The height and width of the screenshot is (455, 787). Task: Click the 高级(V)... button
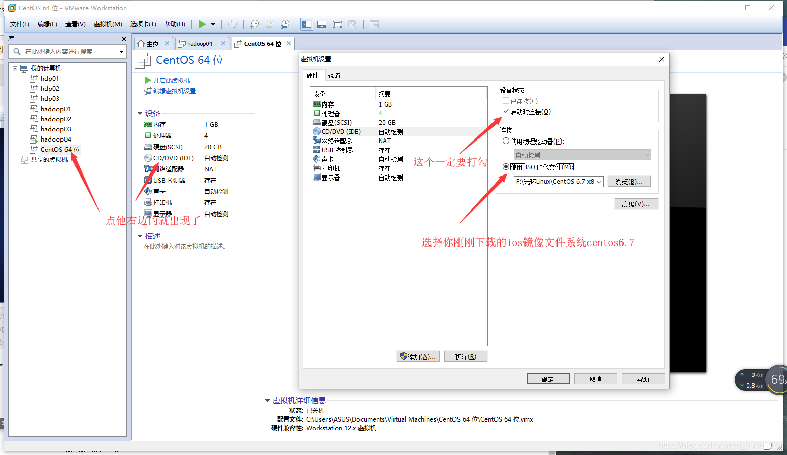636,204
